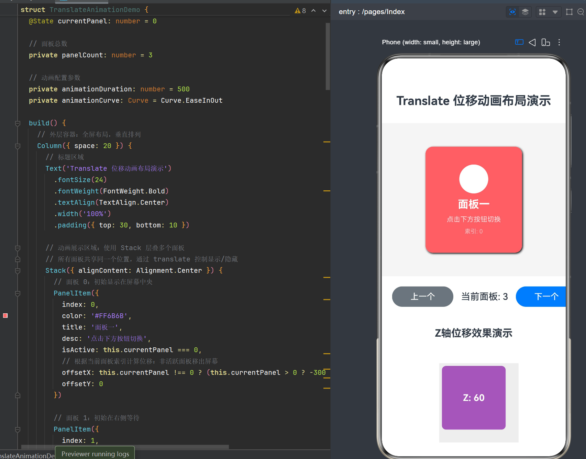The height and width of the screenshot is (459, 586).
Task: Toggle fold on comment line about 动画展示区域
Action: pos(18,248)
